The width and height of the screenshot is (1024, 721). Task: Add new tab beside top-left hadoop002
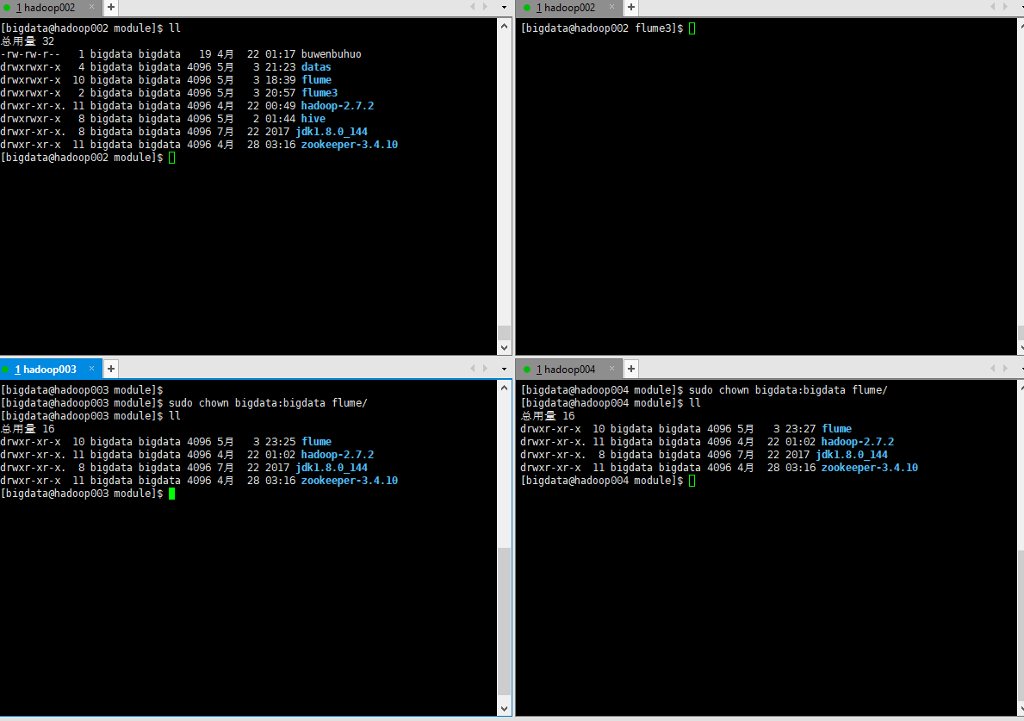point(111,7)
